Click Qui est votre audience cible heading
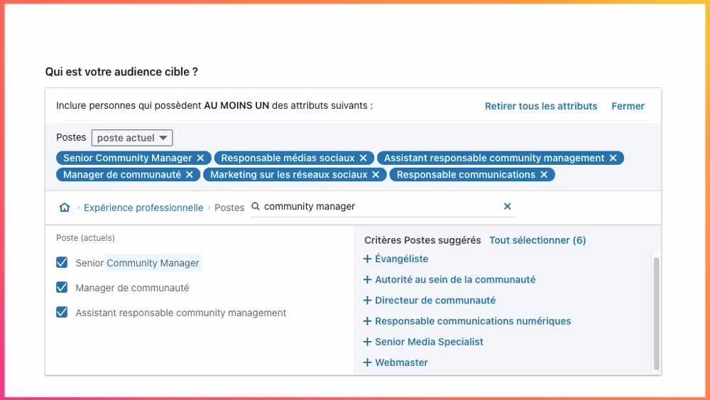 point(121,72)
